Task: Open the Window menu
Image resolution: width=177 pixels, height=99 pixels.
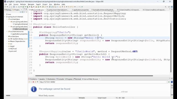Action: (x=57, y=4)
